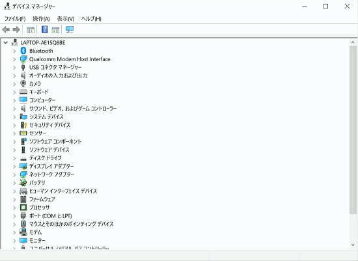Screen dimensions: 358x261
Task: Click the プロセッサ chip icon
Action: pyautogui.click(x=23, y=208)
